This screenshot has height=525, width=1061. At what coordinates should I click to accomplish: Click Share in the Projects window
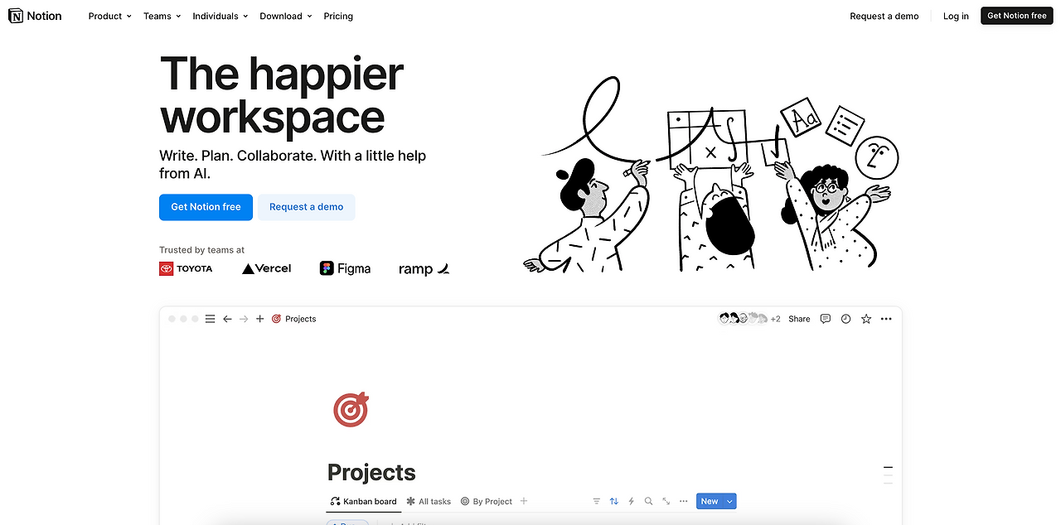[x=799, y=319]
